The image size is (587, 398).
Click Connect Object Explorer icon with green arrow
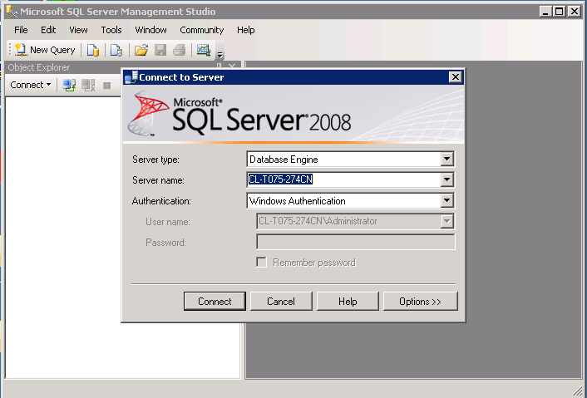[69, 85]
